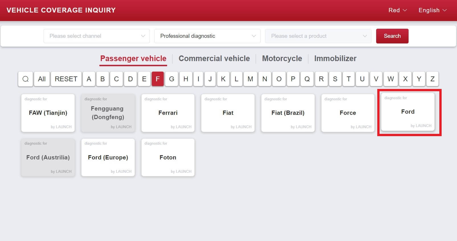Open the Please select channel dropdown
Image resolution: width=457 pixels, height=241 pixels.
pos(97,36)
